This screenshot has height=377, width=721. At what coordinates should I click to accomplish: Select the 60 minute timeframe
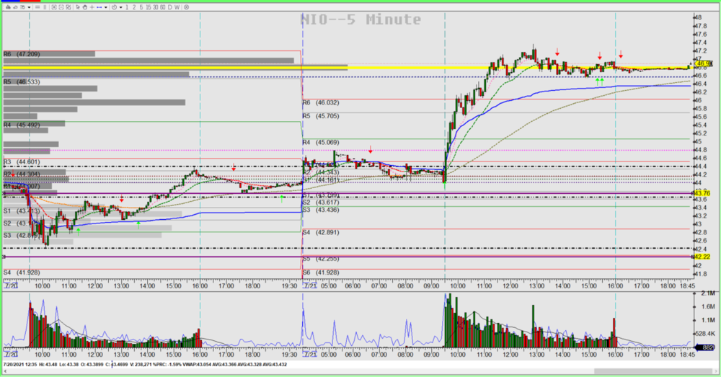[x=162, y=7]
